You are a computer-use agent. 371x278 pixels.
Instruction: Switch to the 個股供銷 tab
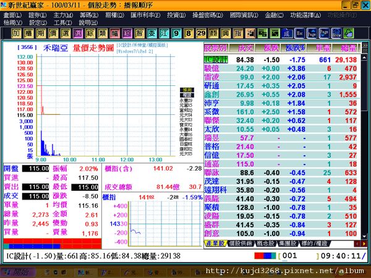click(x=241, y=243)
